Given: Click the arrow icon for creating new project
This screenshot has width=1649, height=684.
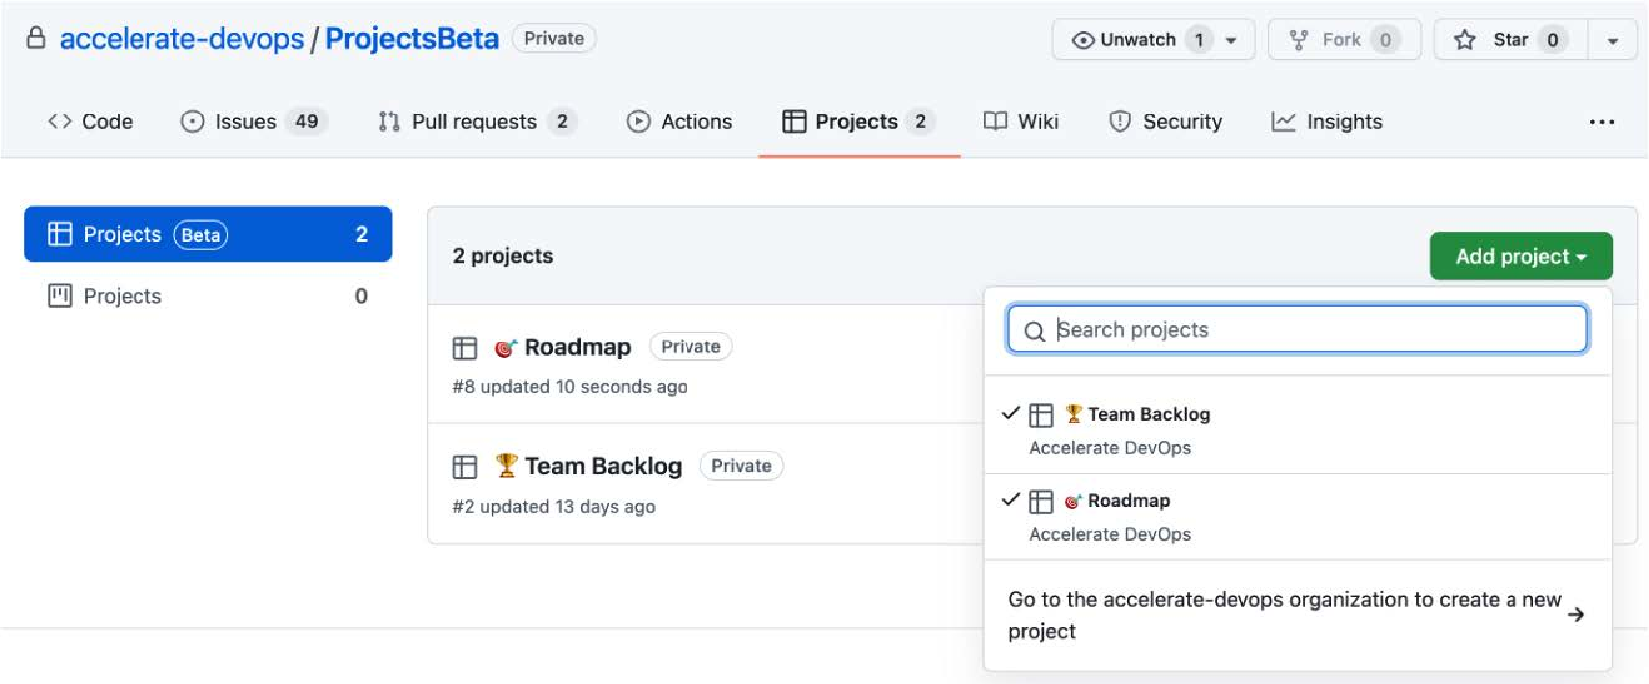Looking at the screenshot, I should (x=1576, y=615).
